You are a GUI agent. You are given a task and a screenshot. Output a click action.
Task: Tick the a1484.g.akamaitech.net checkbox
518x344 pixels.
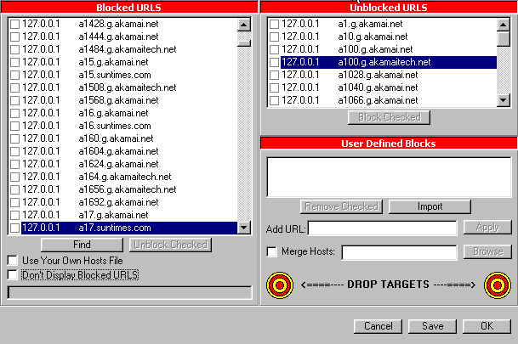[14, 49]
